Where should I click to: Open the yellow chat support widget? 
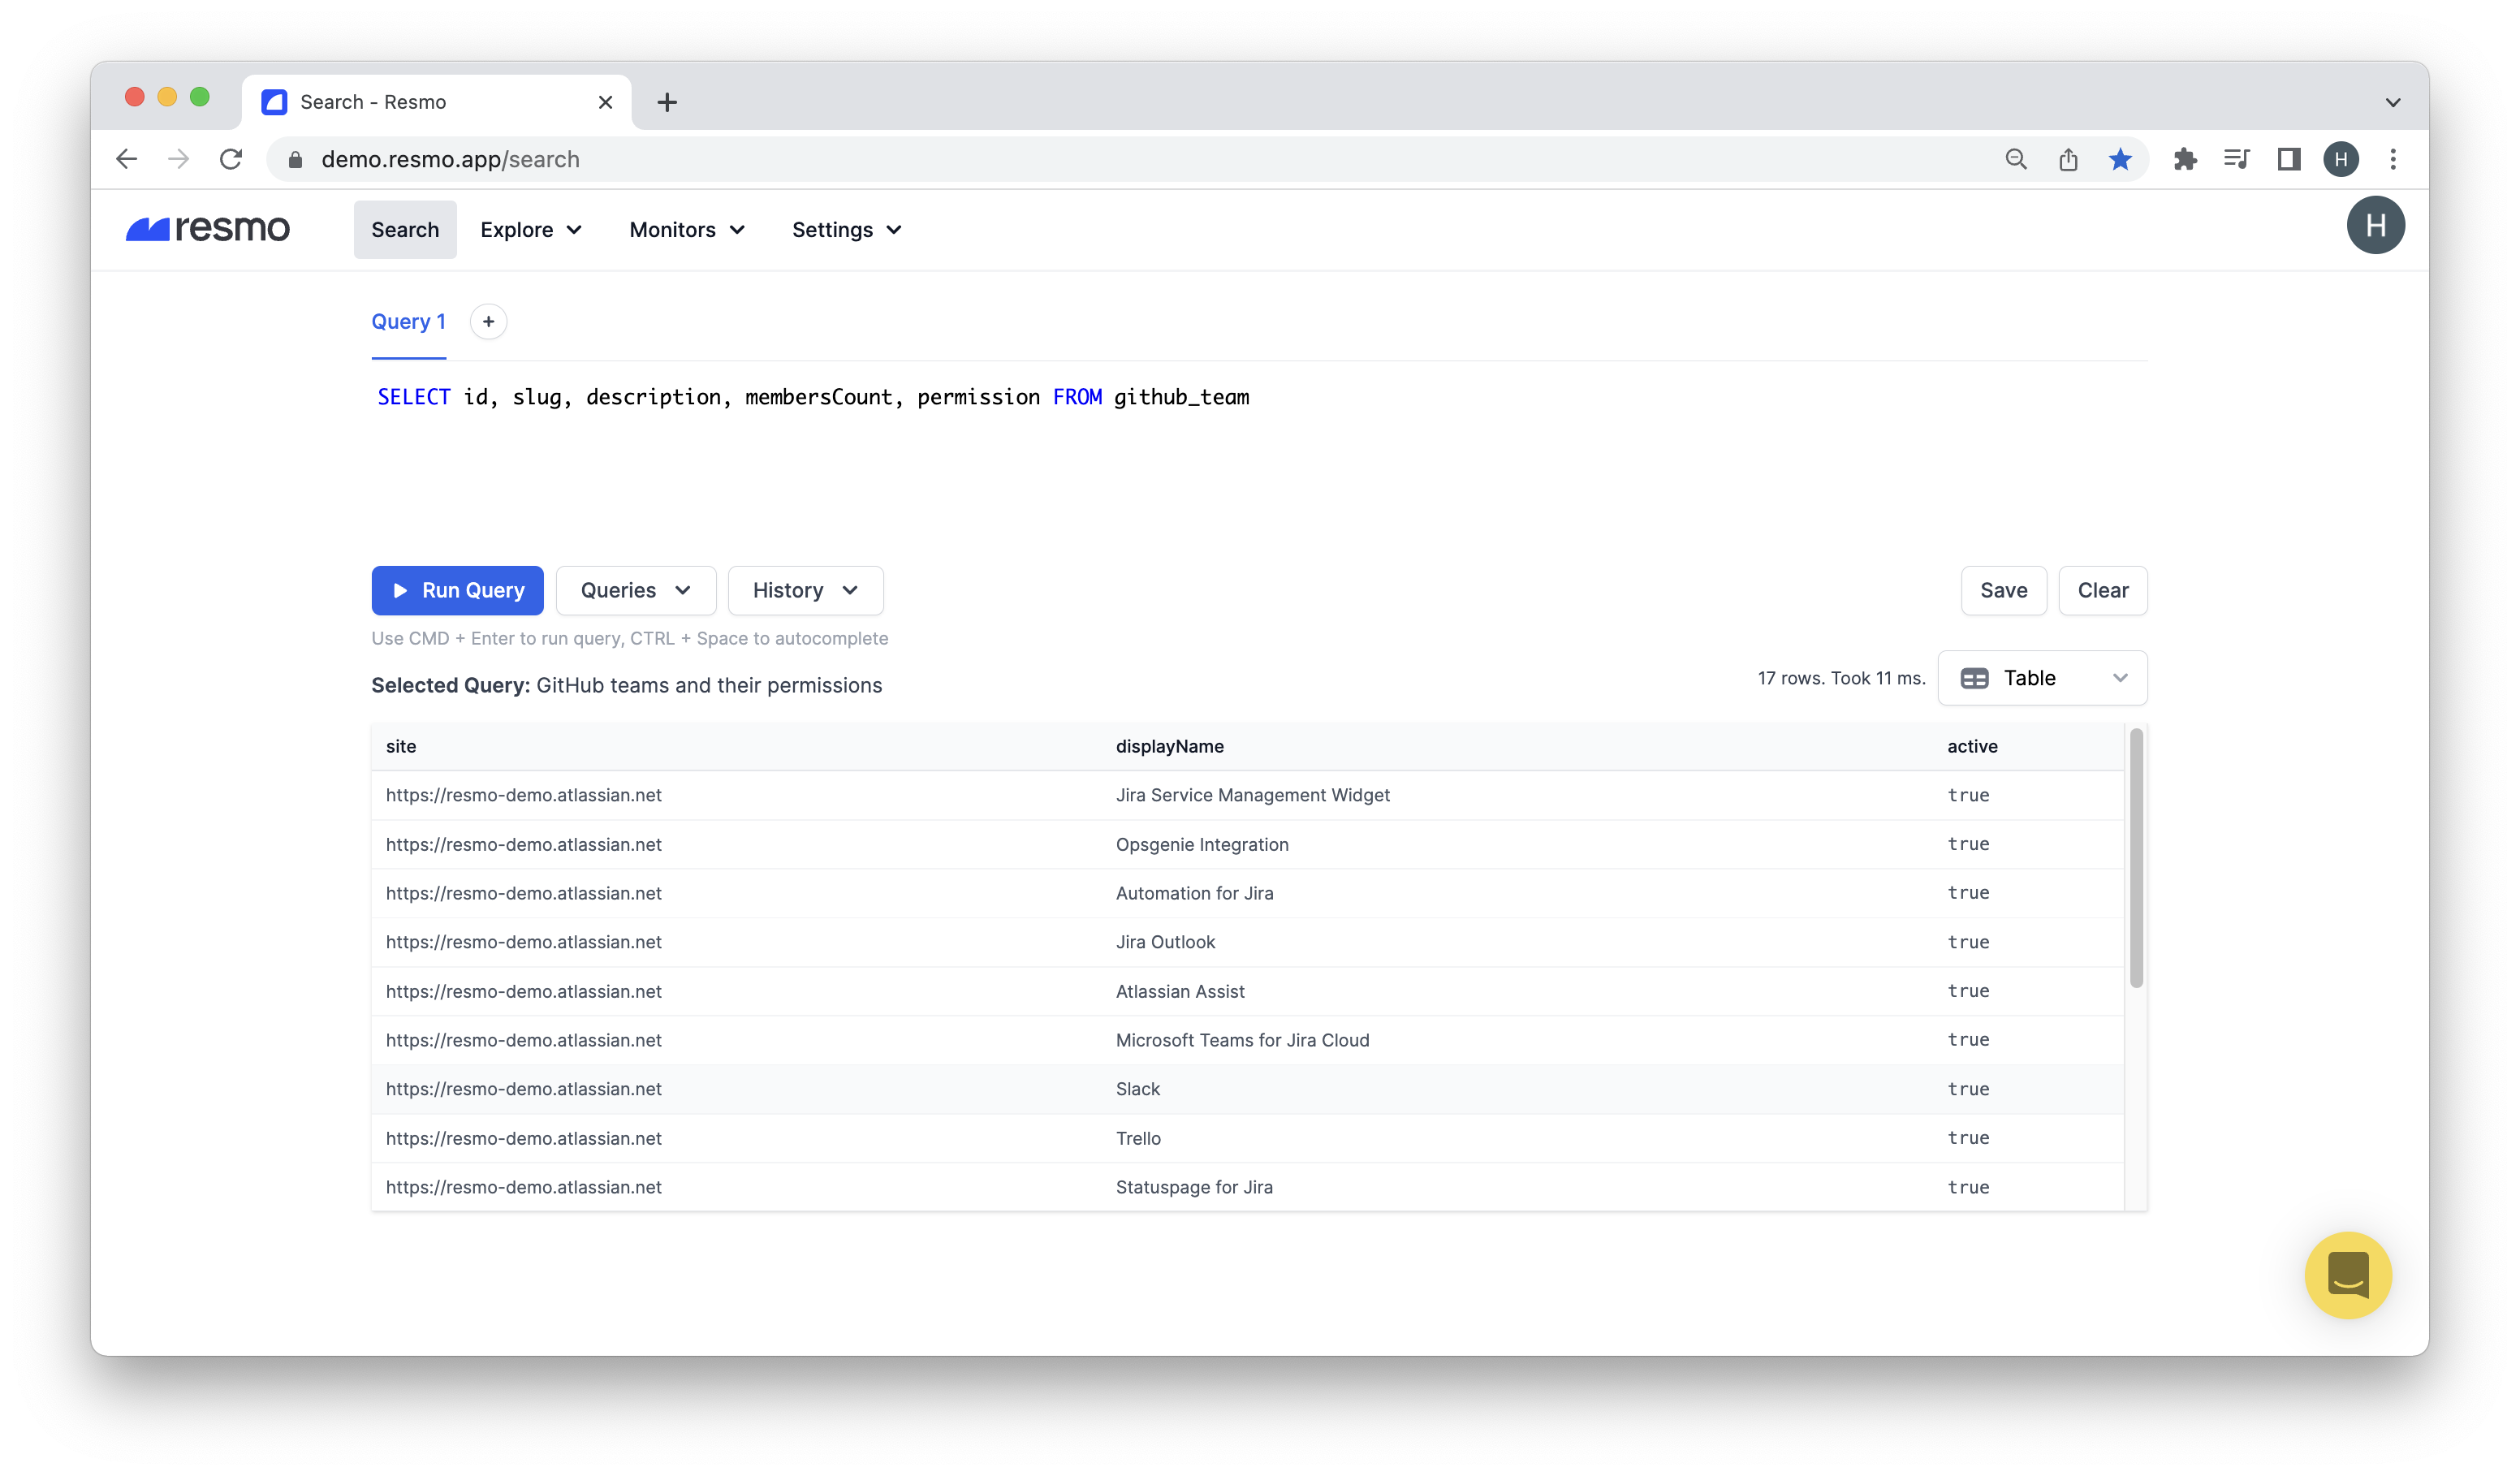pos(2347,1275)
